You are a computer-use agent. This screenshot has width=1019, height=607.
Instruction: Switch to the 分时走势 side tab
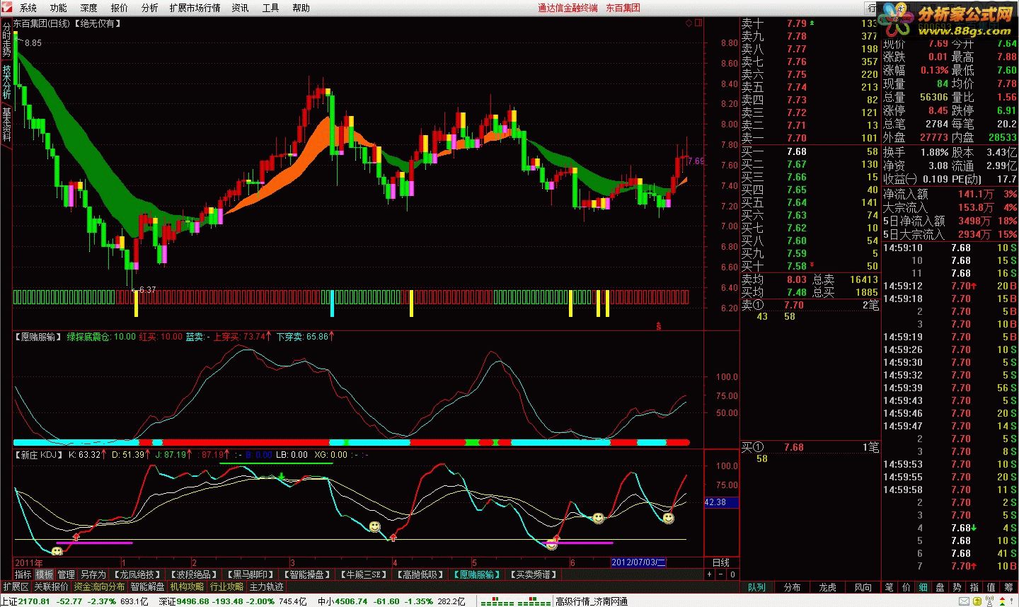(6, 40)
